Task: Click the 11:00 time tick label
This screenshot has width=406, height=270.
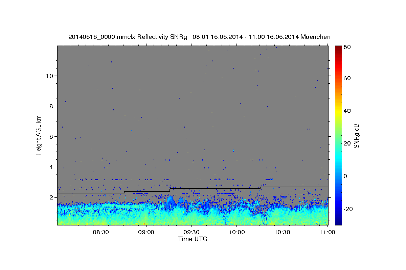Action: click(327, 232)
